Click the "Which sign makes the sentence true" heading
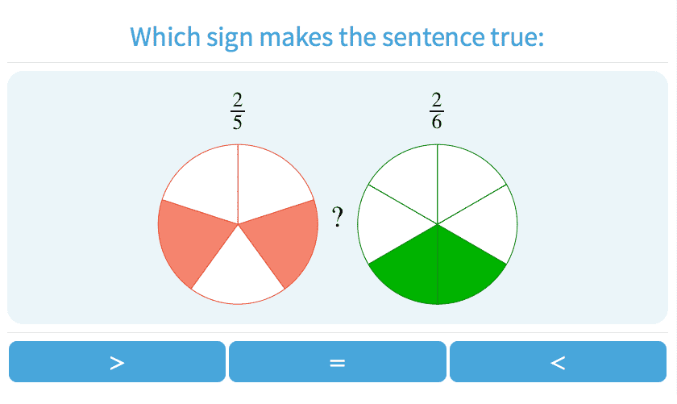 click(x=337, y=37)
